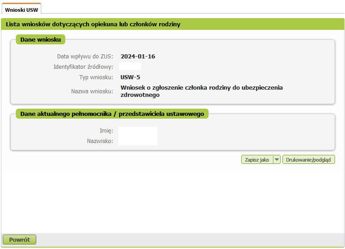Click the Nazwa wniosku label
This screenshot has width=345, height=249.
point(92,91)
